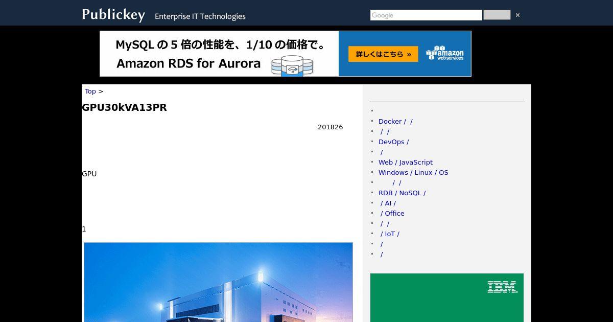Click the gray search submit button
The image size is (613, 322).
497,15
